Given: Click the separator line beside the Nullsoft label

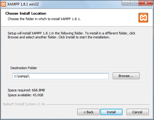Looking at the screenshot, I should [98, 104].
